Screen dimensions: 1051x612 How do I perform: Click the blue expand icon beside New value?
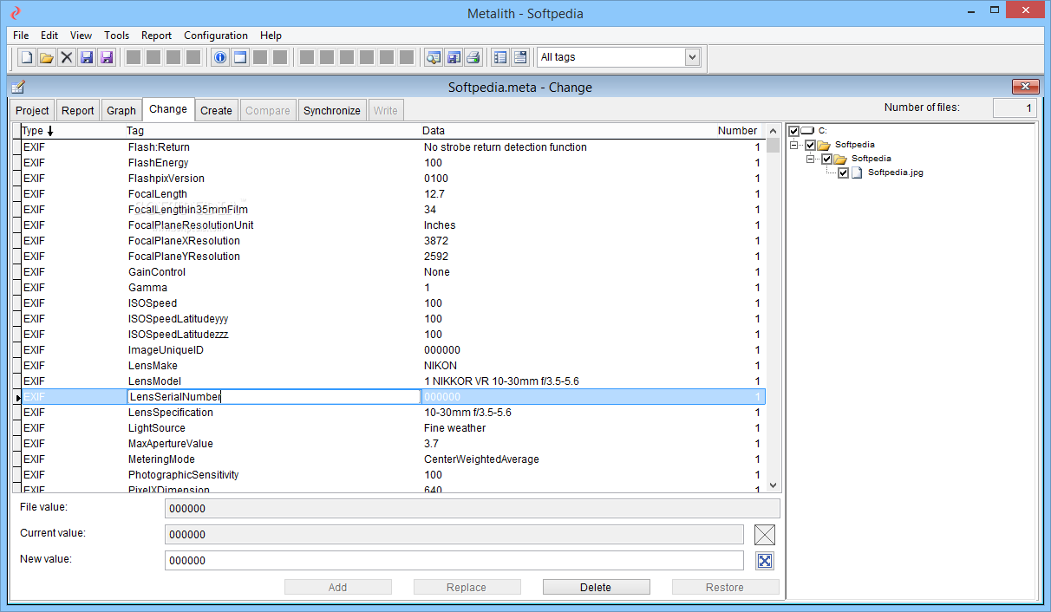click(764, 561)
